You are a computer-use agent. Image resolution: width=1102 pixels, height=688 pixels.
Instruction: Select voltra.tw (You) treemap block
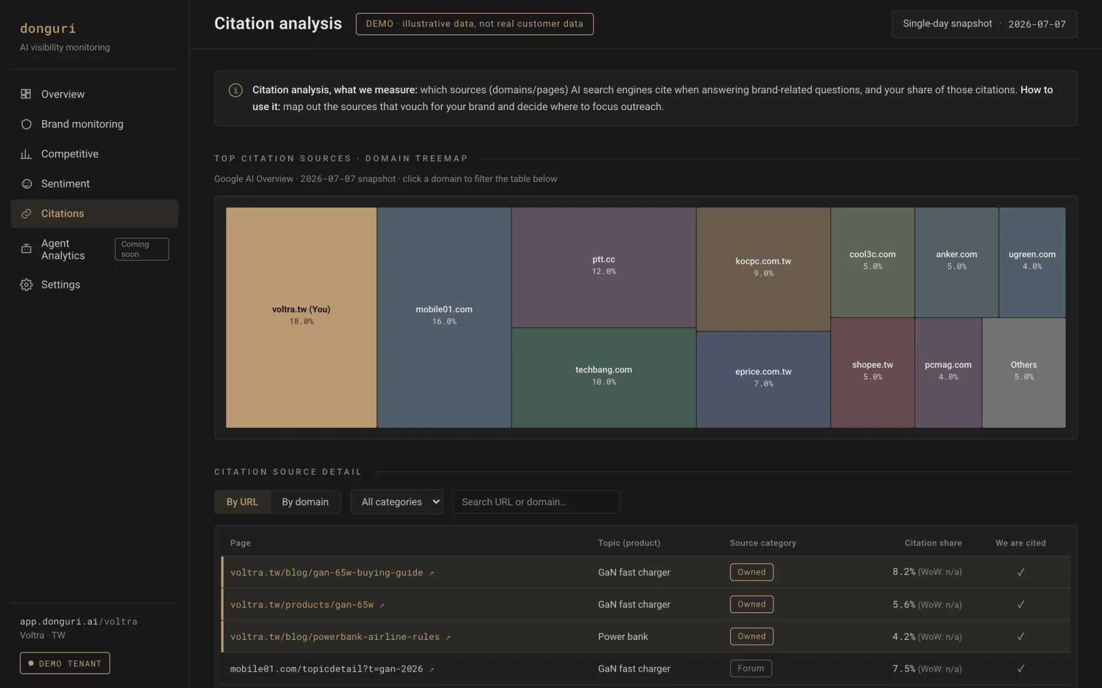[301, 318]
